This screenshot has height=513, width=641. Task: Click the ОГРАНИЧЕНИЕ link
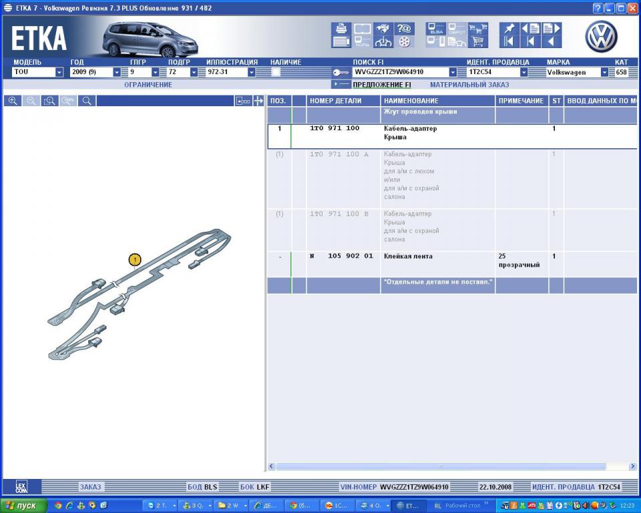148,85
